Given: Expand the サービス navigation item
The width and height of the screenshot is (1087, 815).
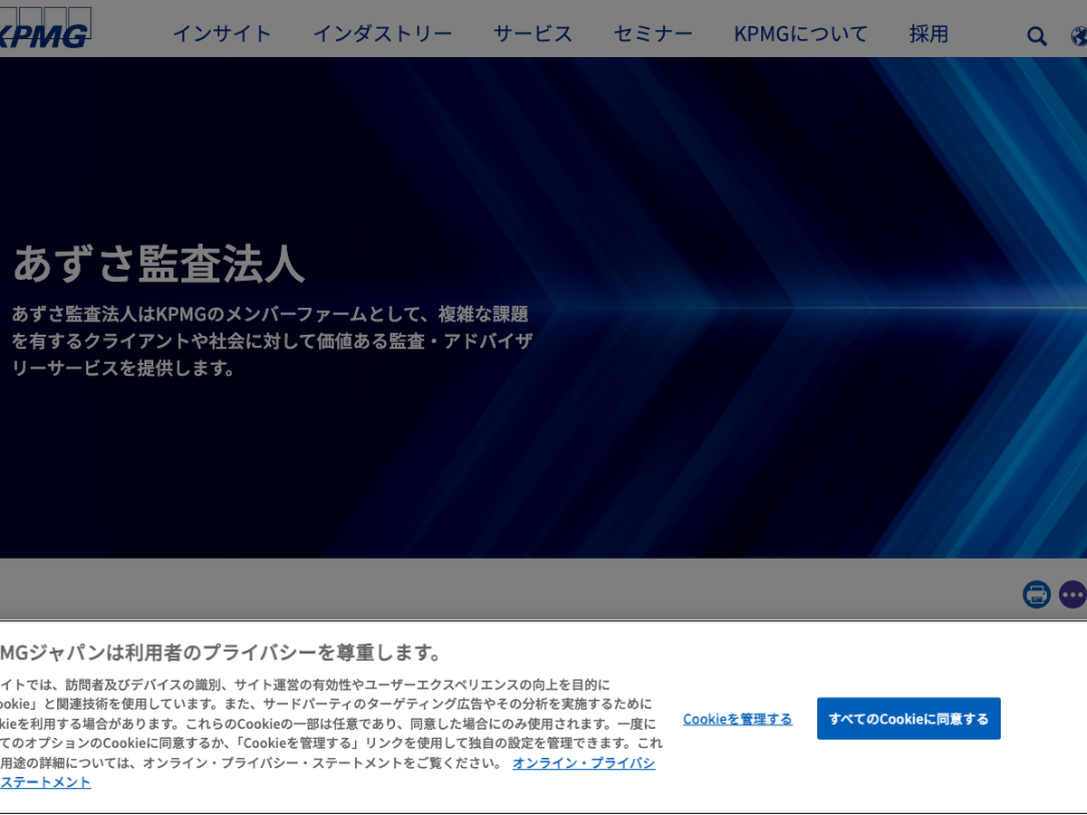Looking at the screenshot, I should (533, 34).
